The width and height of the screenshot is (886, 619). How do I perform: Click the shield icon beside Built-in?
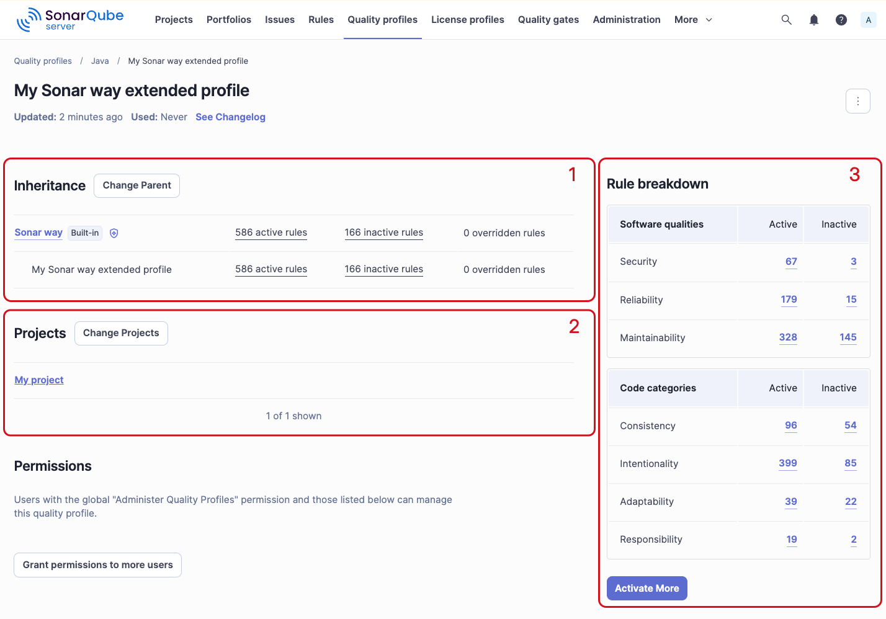point(114,233)
